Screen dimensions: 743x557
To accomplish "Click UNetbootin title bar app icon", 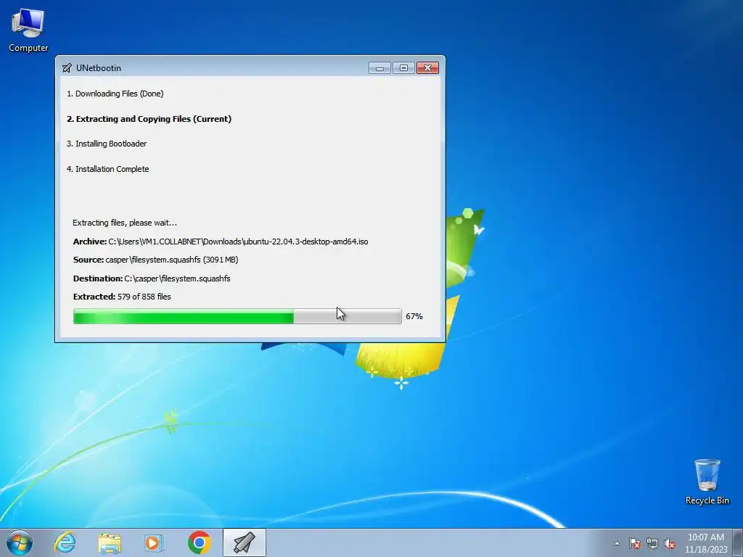I will pyautogui.click(x=67, y=68).
